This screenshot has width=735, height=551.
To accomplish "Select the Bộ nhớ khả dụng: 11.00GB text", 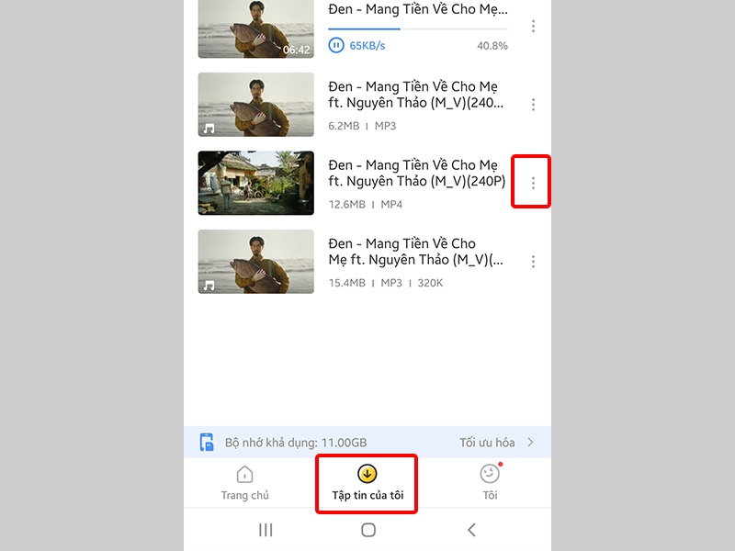I will [x=296, y=443].
